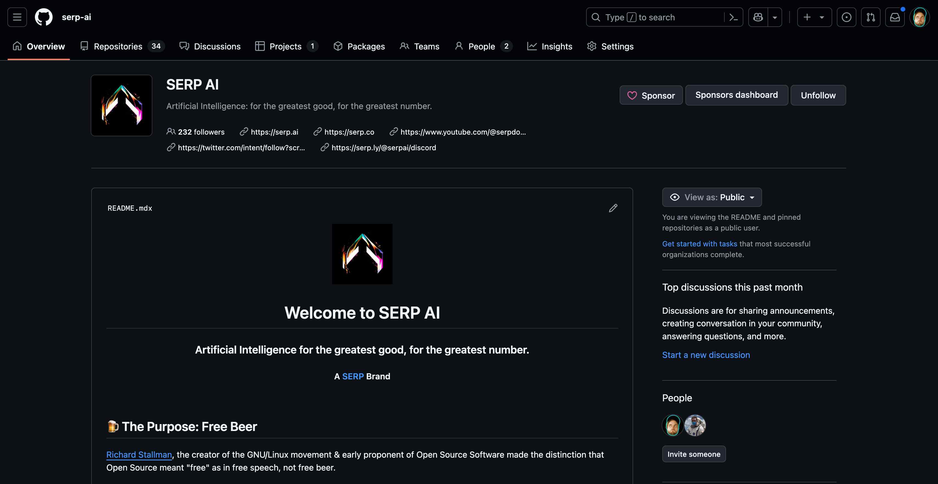Open the https://serp.ai link
Viewport: 938px width, 484px height.
pos(274,132)
